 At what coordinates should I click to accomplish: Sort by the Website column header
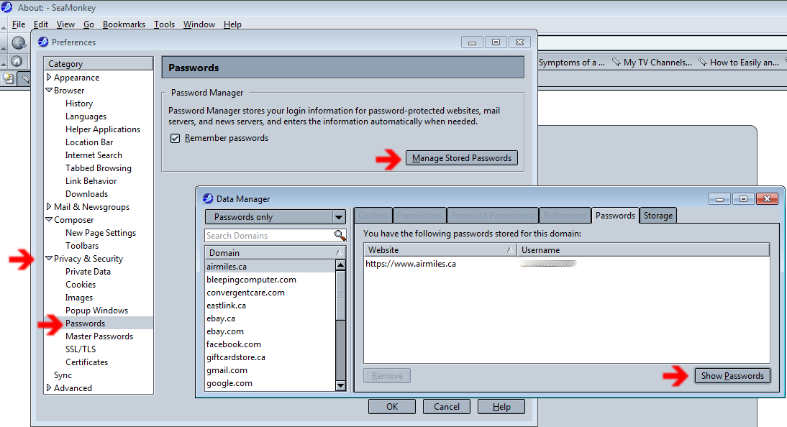point(440,250)
